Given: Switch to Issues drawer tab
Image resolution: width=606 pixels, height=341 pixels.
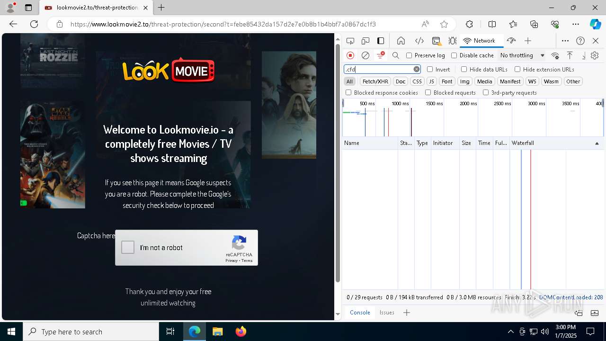Looking at the screenshot, I should 387,313.
